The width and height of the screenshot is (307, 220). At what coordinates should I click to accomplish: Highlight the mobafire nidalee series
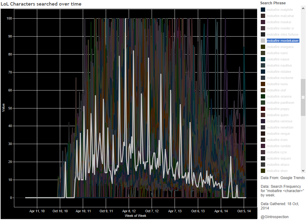279,72
